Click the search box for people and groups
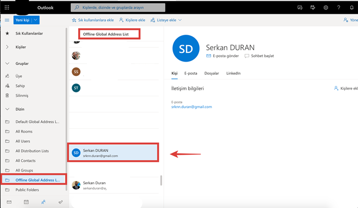Image resolution: width=358 pixels, height=208 pixels. coord(118,8)
